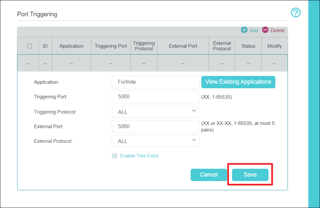
Task: Click the plus Add icon
Action: coord(244,30)
